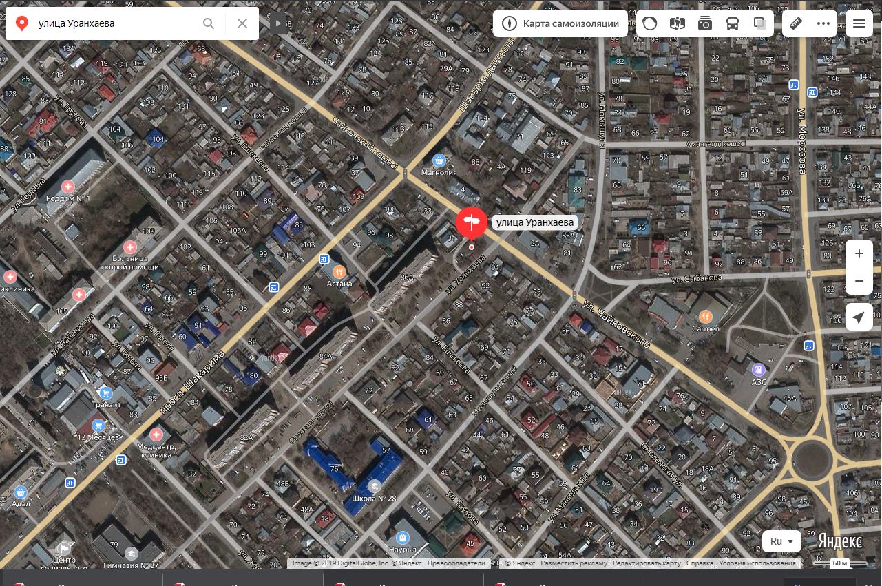
Task: Select the Астана restaurant marker
Action: [x=339, y=272]
